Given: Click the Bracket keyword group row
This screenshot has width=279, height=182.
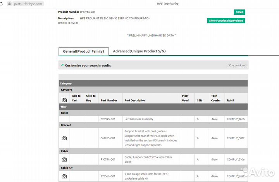Looking at the screenshot, I should [x=153, y=125].
